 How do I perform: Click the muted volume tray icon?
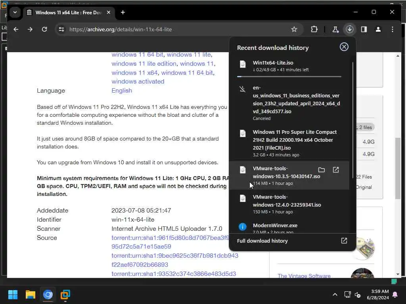358,294
